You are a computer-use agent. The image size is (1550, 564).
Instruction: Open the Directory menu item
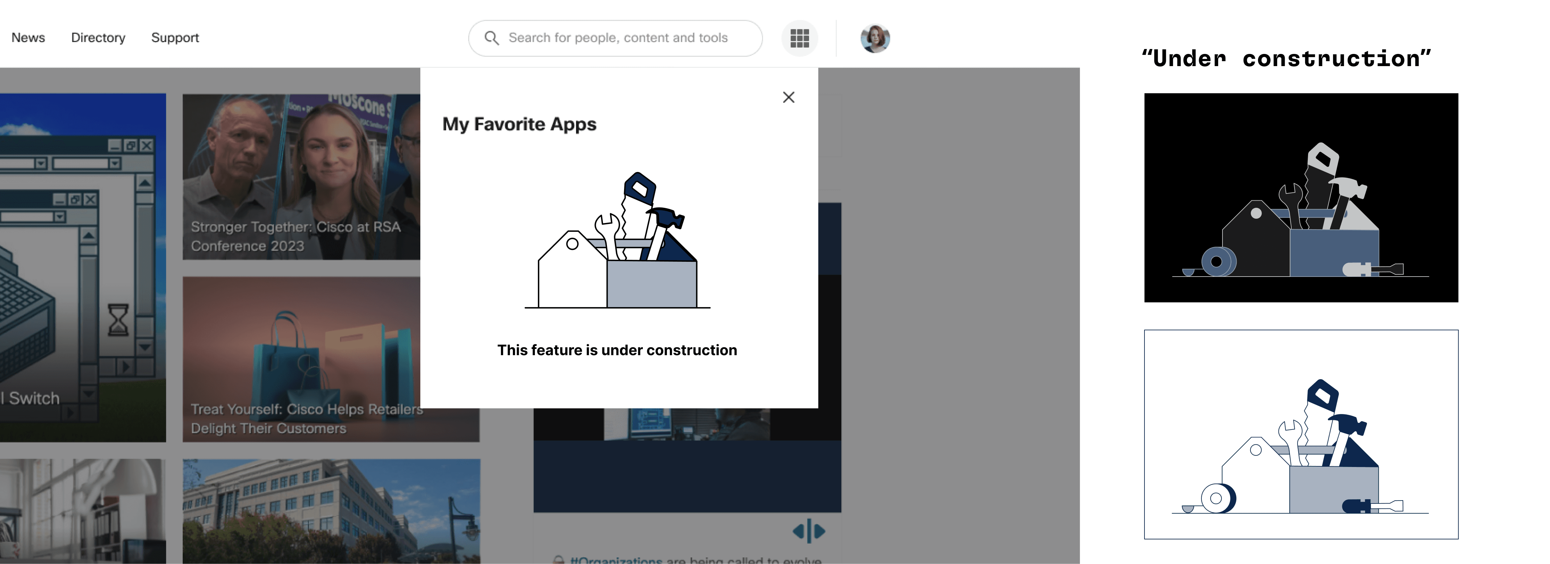(x=98, y=38)
